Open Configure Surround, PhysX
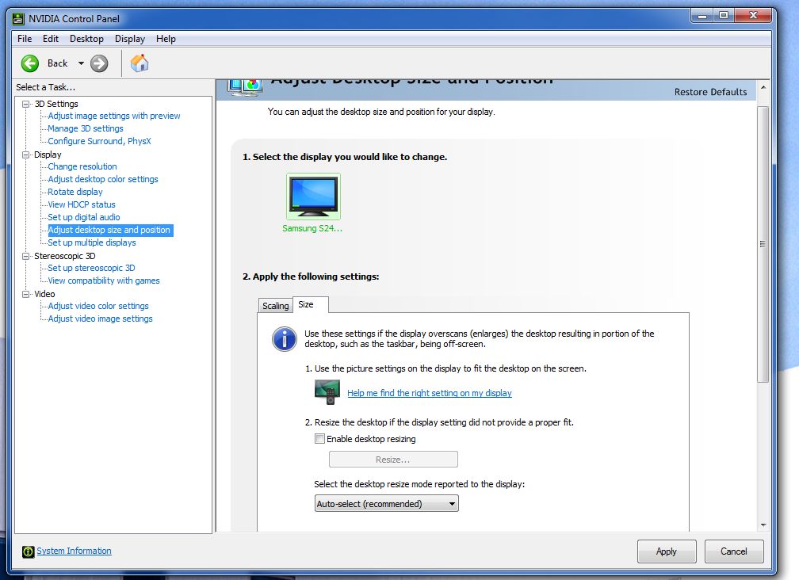This screenshot has width=799, height=580. [99, 142]
